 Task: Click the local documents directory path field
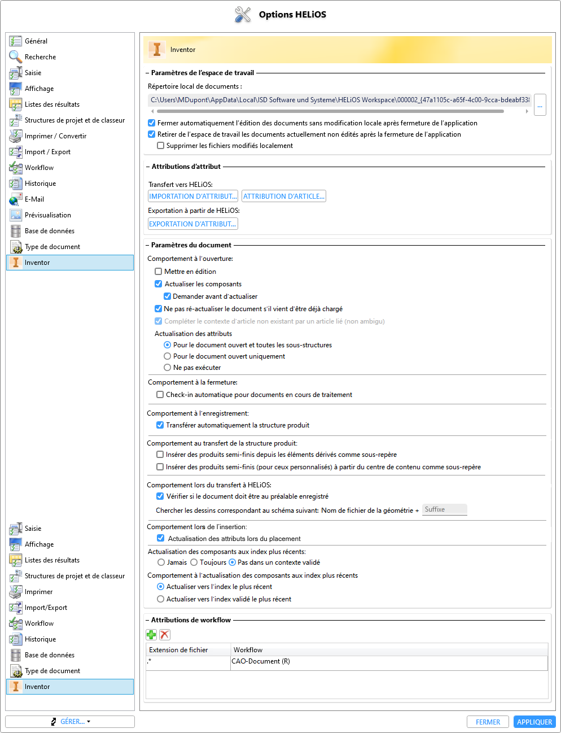coord(339,100)
